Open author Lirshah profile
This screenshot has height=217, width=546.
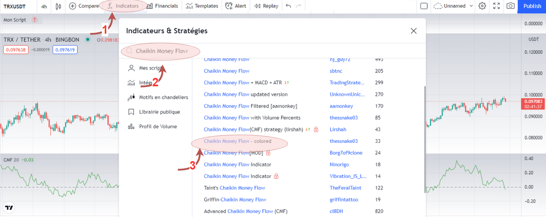tap(338, 129)
